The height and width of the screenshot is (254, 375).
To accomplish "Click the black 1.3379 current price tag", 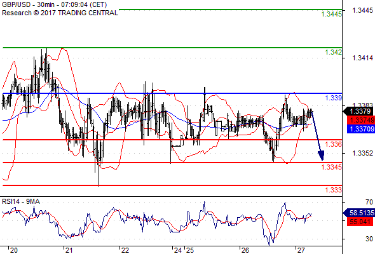I will (x=358, y=111).
